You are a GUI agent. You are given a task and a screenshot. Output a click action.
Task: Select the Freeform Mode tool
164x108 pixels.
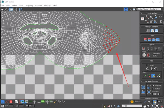15,9
